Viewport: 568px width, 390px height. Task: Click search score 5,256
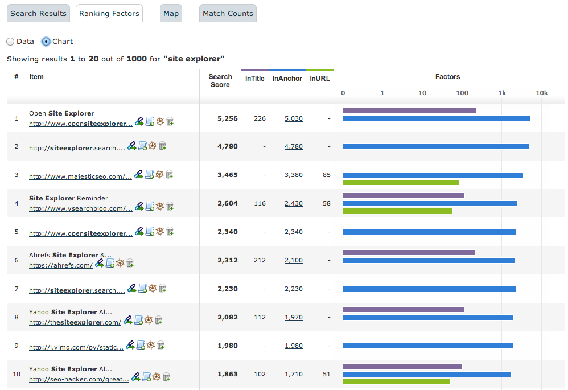pos(228,118)
